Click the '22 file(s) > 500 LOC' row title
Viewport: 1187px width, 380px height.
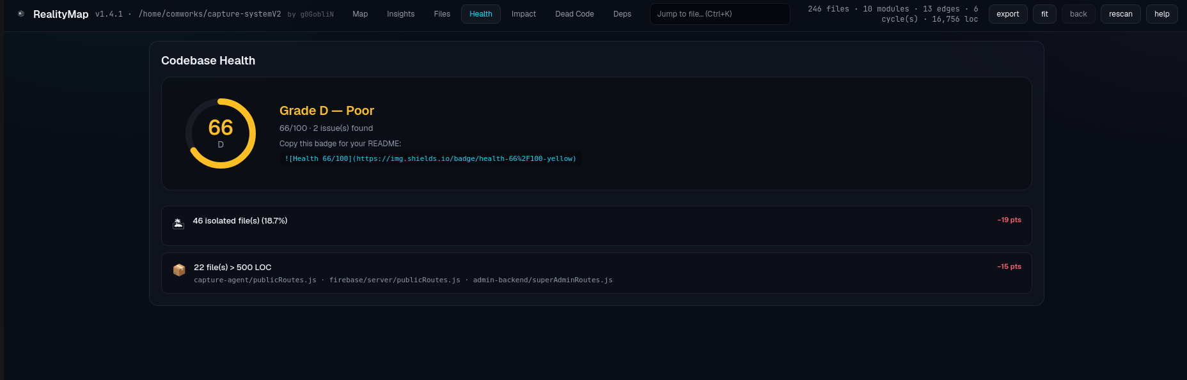click(x=233, y=267)
